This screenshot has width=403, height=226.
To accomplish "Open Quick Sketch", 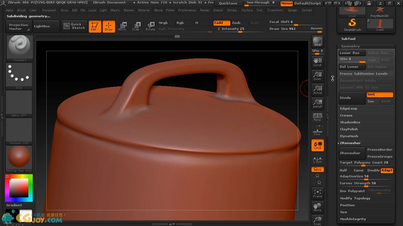I will 74,26.
